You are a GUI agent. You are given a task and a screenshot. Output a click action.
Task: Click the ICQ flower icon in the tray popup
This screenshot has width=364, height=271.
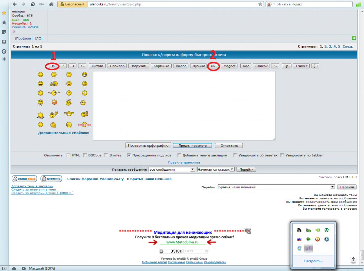(x=307, y=239)
